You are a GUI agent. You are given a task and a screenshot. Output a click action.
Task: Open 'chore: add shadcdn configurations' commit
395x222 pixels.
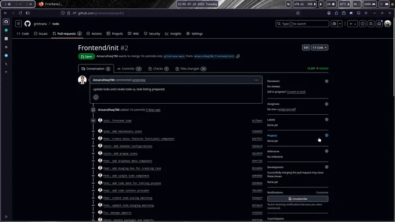click(128, 146)
